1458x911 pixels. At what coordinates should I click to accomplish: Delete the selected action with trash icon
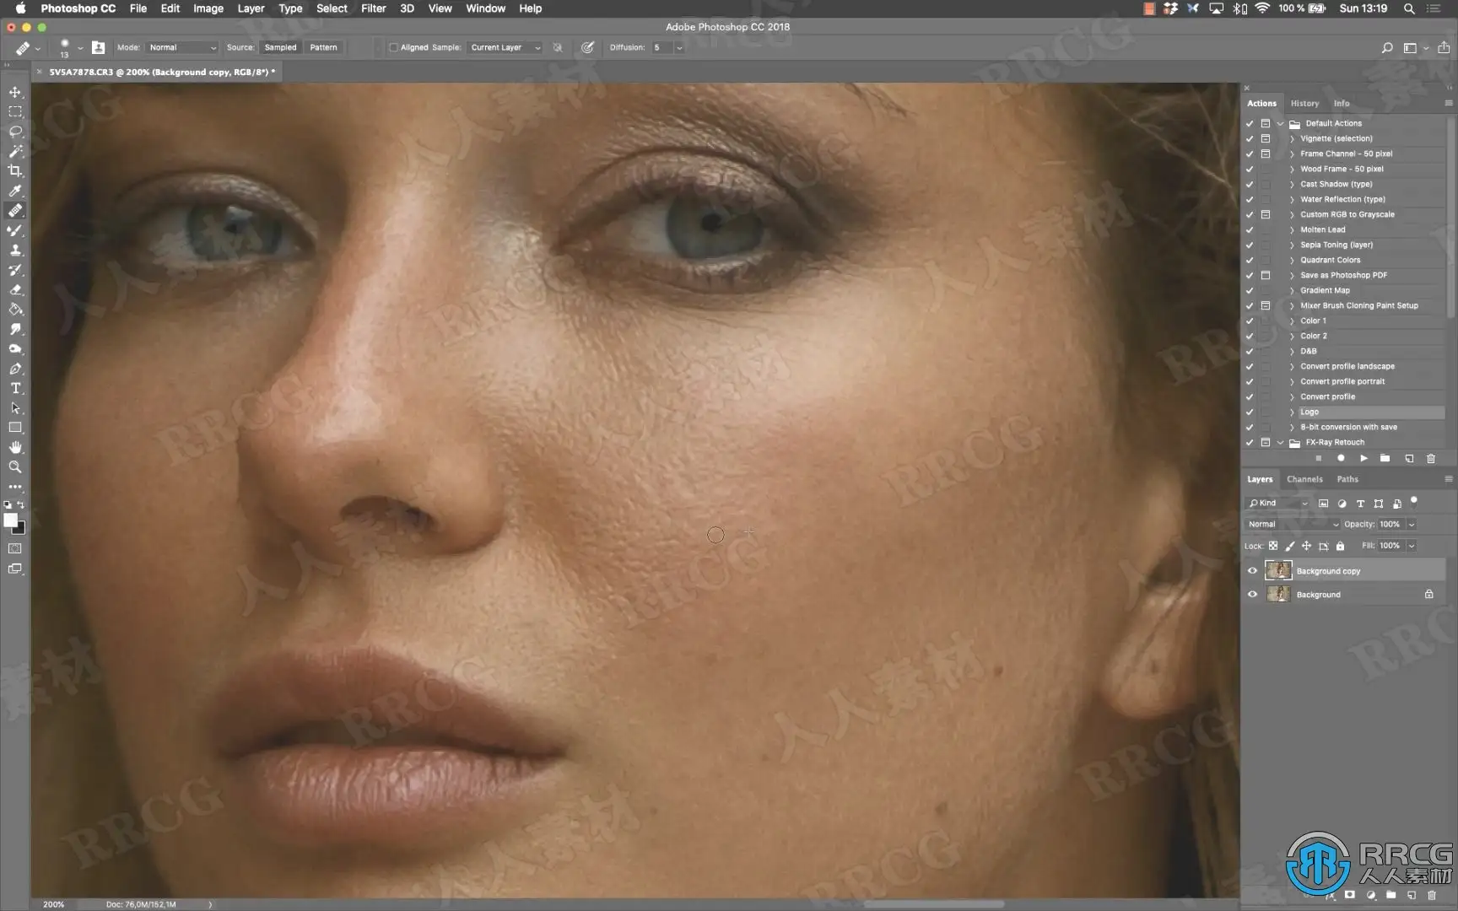point(1431,459)
